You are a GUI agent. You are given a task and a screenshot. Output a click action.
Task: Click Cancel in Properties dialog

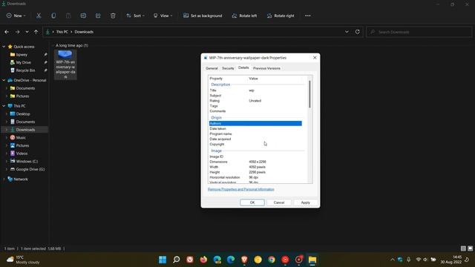[x=279, y=202]
